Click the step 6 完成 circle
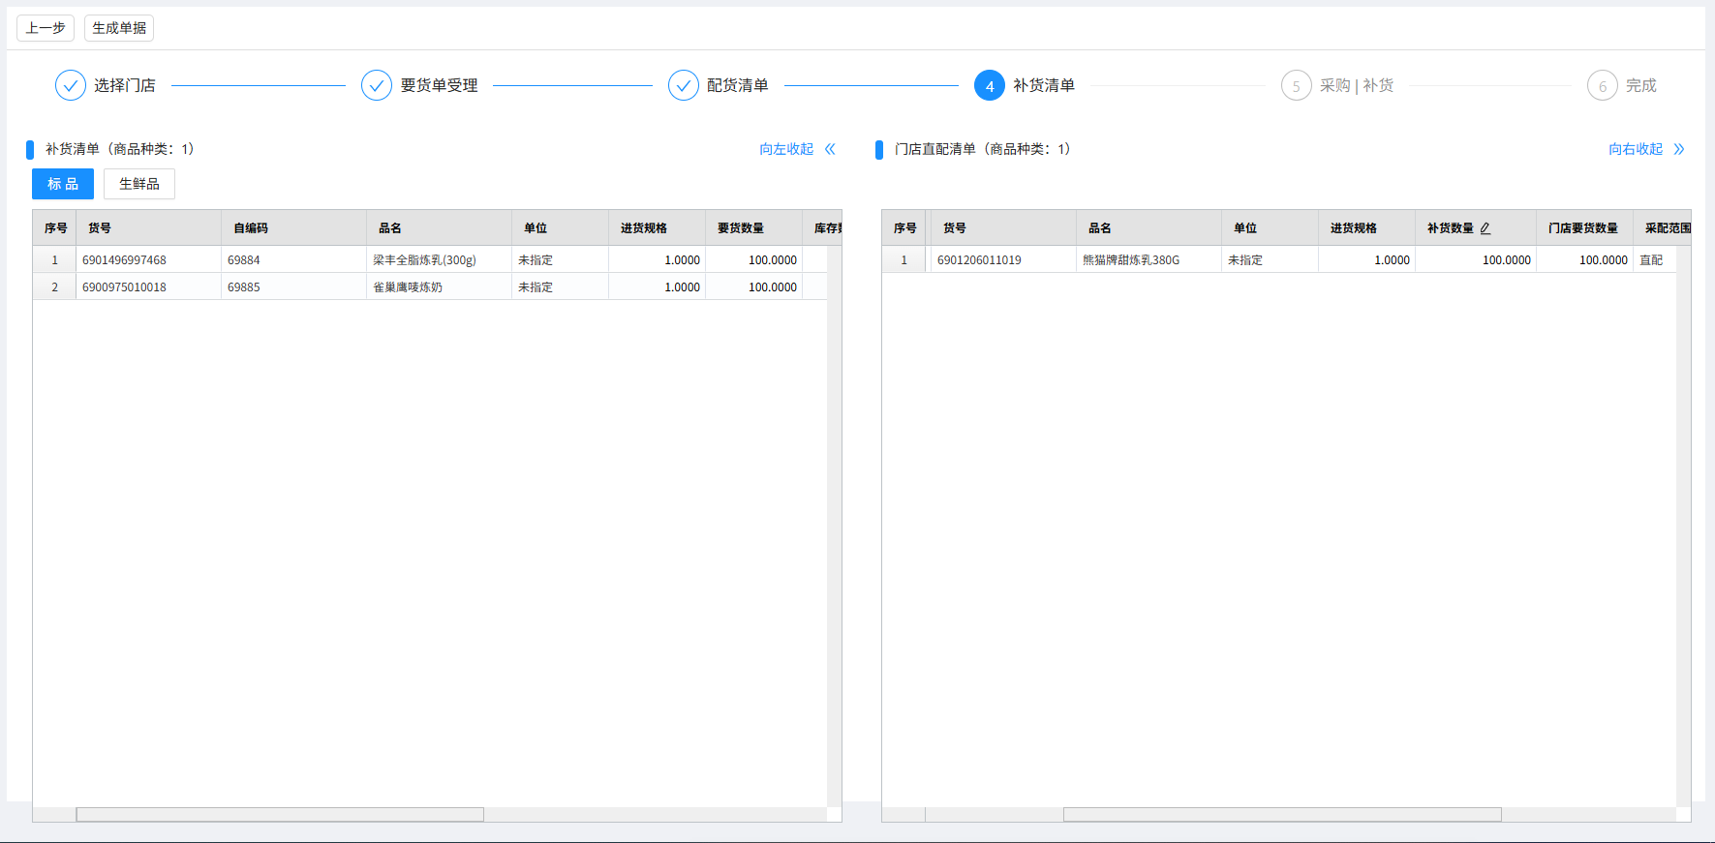The width and height of the screenshot is (1715, 843). (x=1603, y=85)
